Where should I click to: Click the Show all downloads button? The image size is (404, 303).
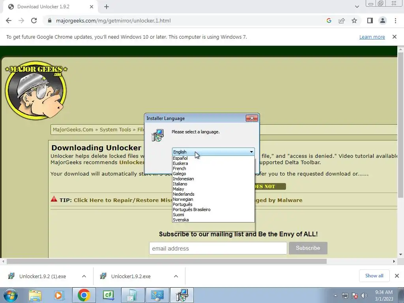[x=374, y=276]
